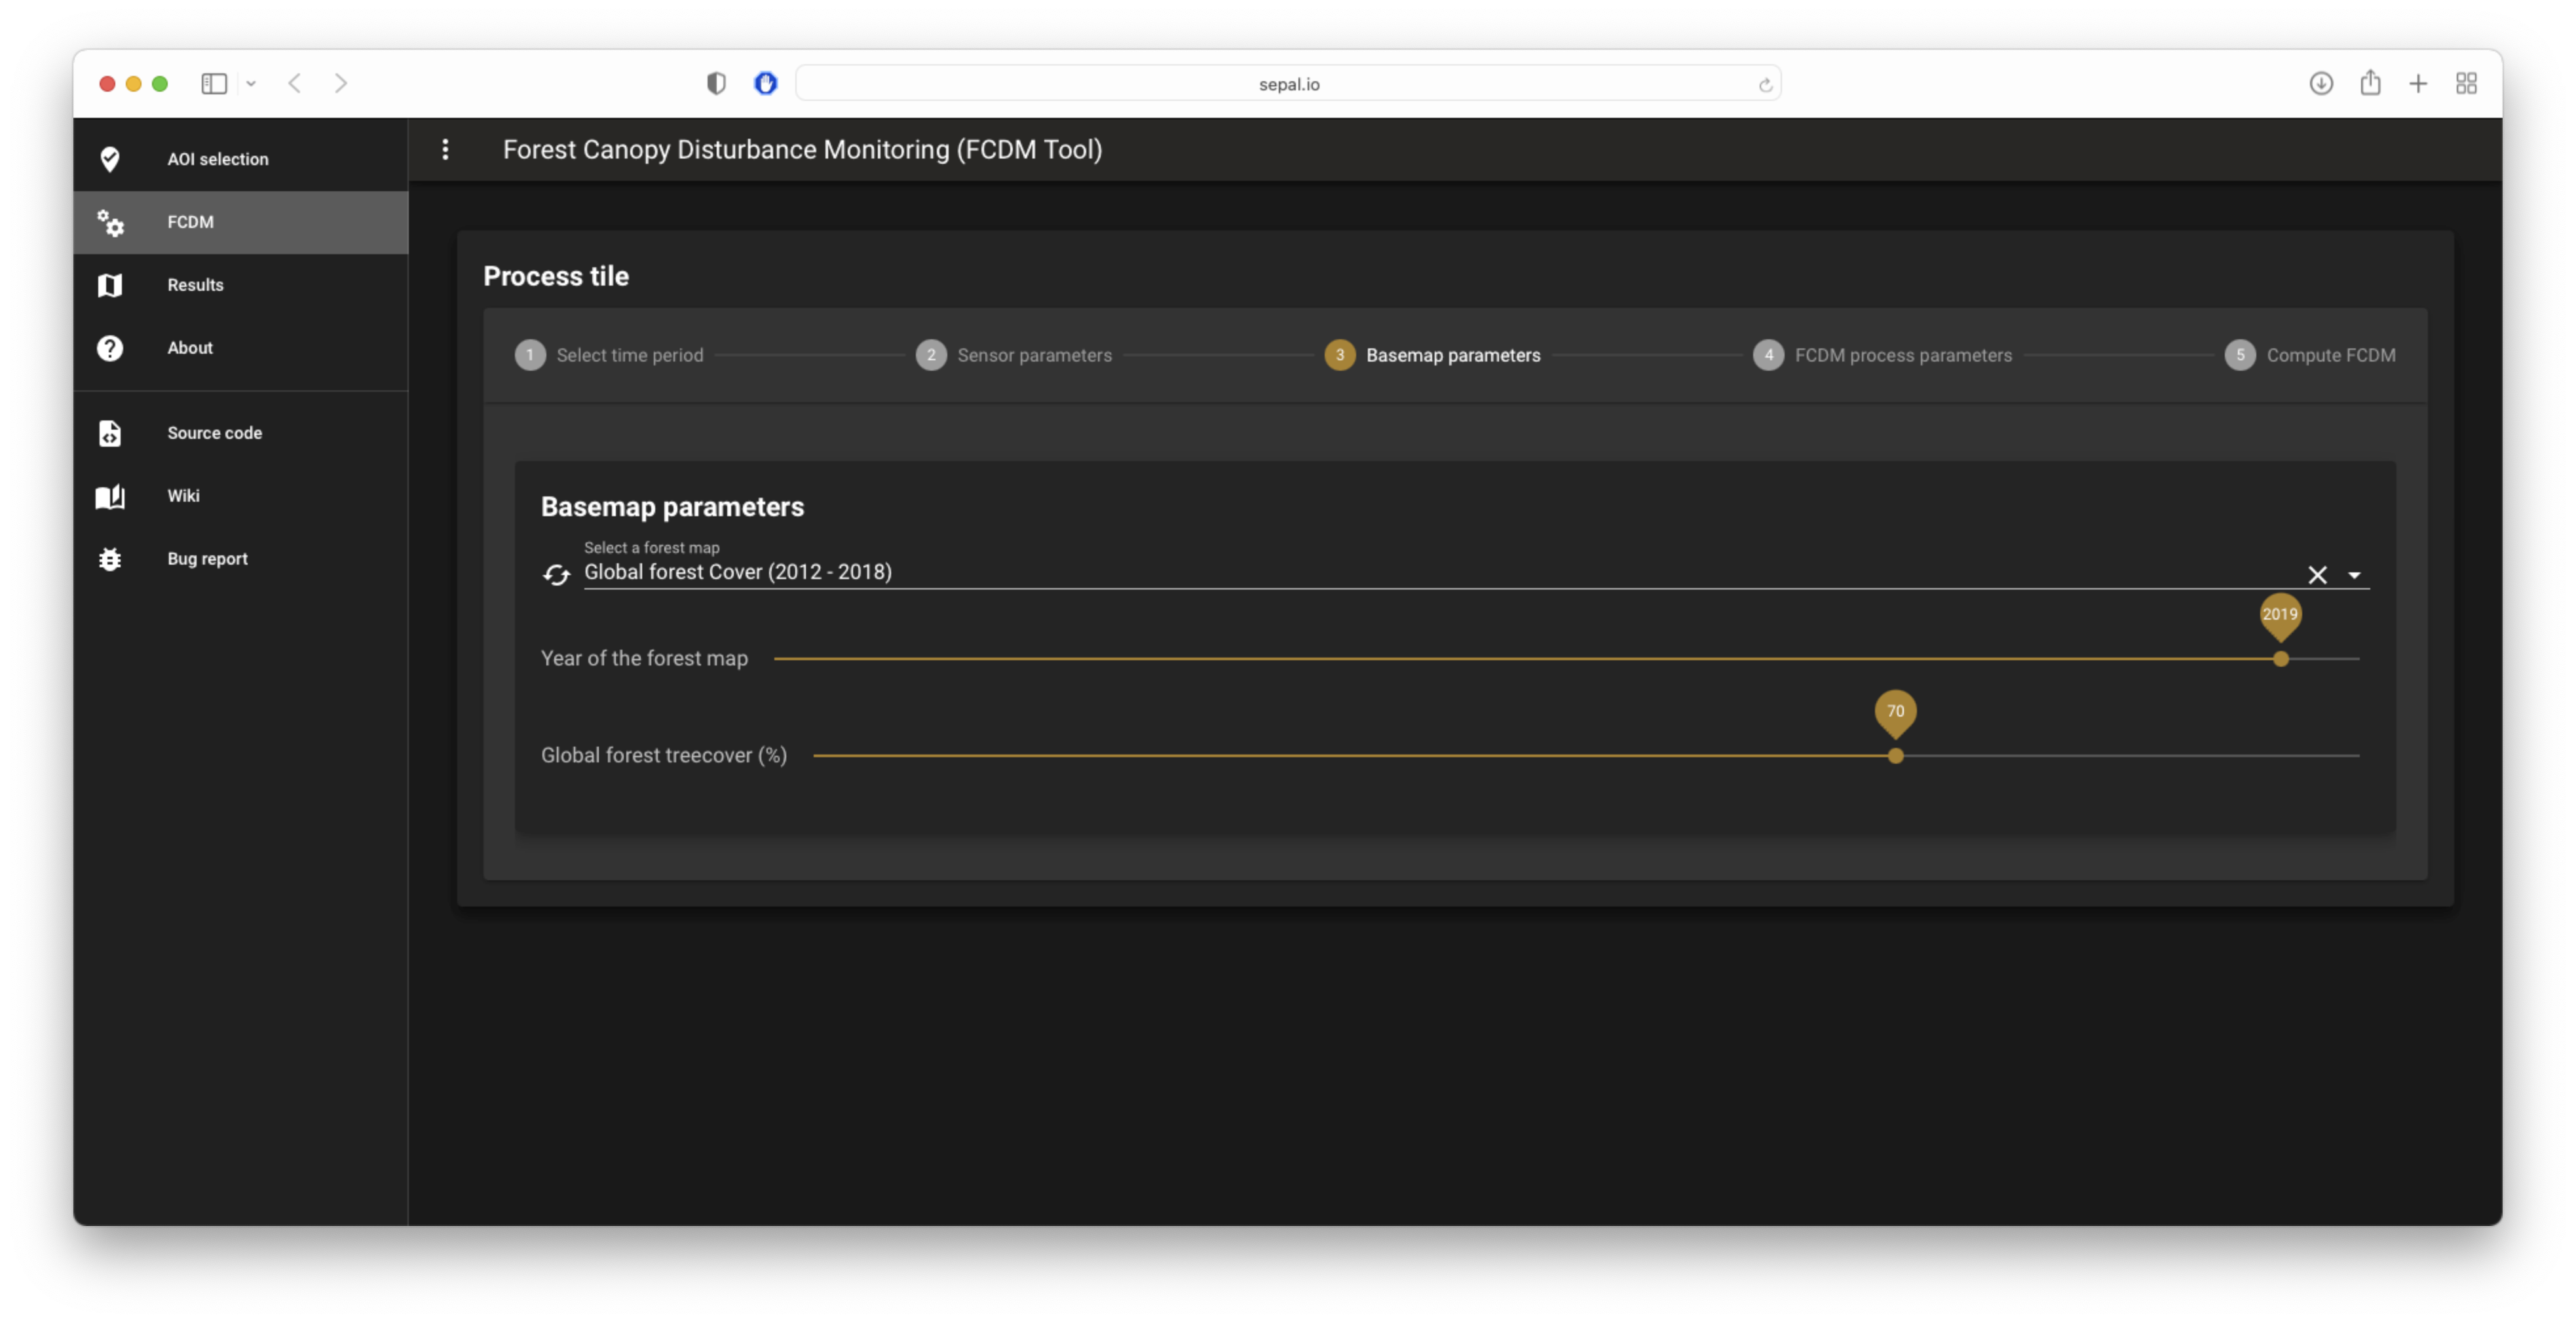
Task: Open the Wiki book icon
Action: [110, 496]
